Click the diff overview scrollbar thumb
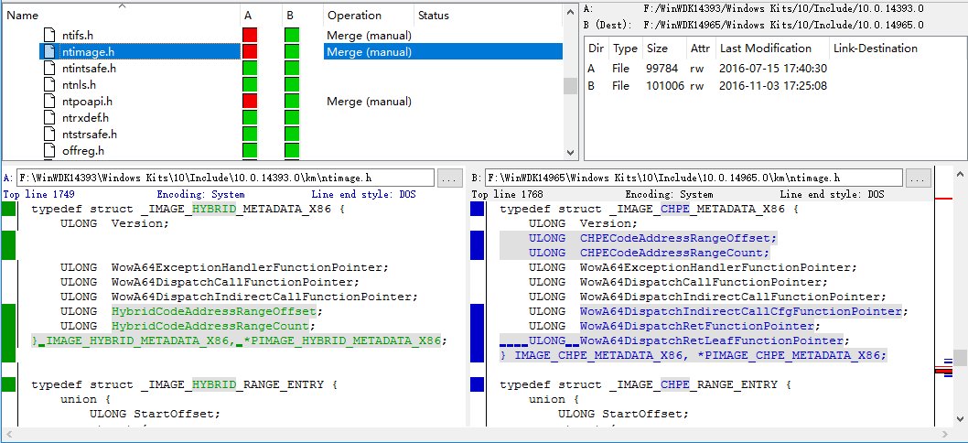The image size is (968, 443). (x=960, y=358)
